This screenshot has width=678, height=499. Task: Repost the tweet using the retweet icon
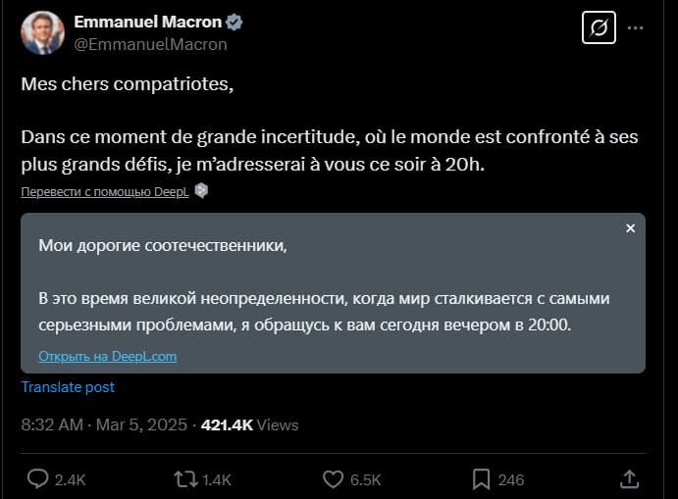(x=184, y=478)
